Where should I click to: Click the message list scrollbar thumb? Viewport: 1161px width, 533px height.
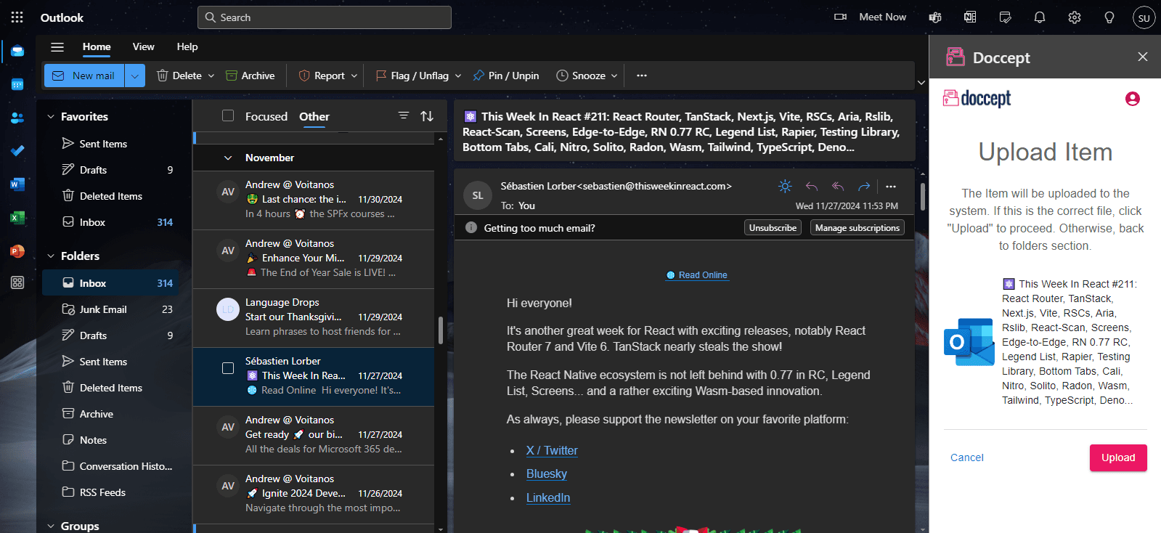(x=441, y=330)
